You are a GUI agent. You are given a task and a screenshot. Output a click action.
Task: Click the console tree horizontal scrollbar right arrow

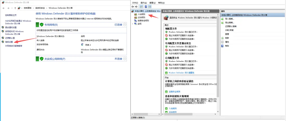point(159,114)
